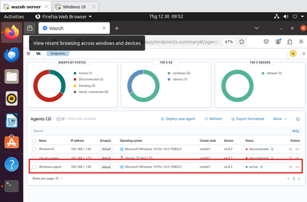Click the 67% zoom level indicator

coord(229,42)
